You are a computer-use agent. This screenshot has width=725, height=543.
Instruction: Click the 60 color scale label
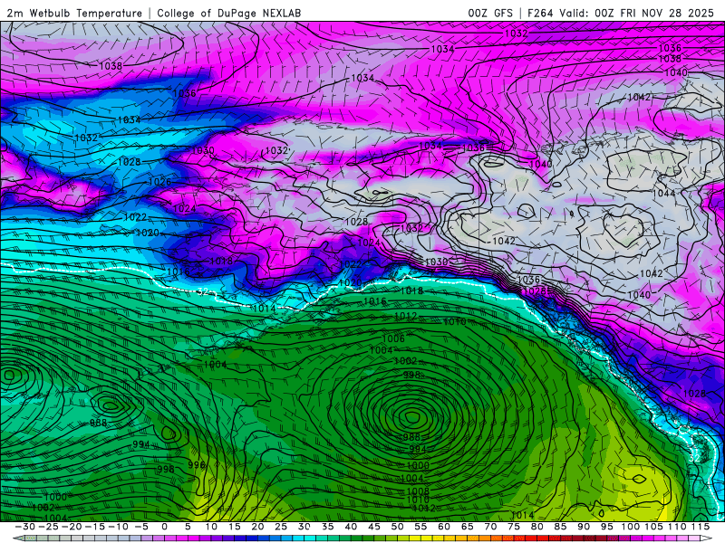point(444,527)
